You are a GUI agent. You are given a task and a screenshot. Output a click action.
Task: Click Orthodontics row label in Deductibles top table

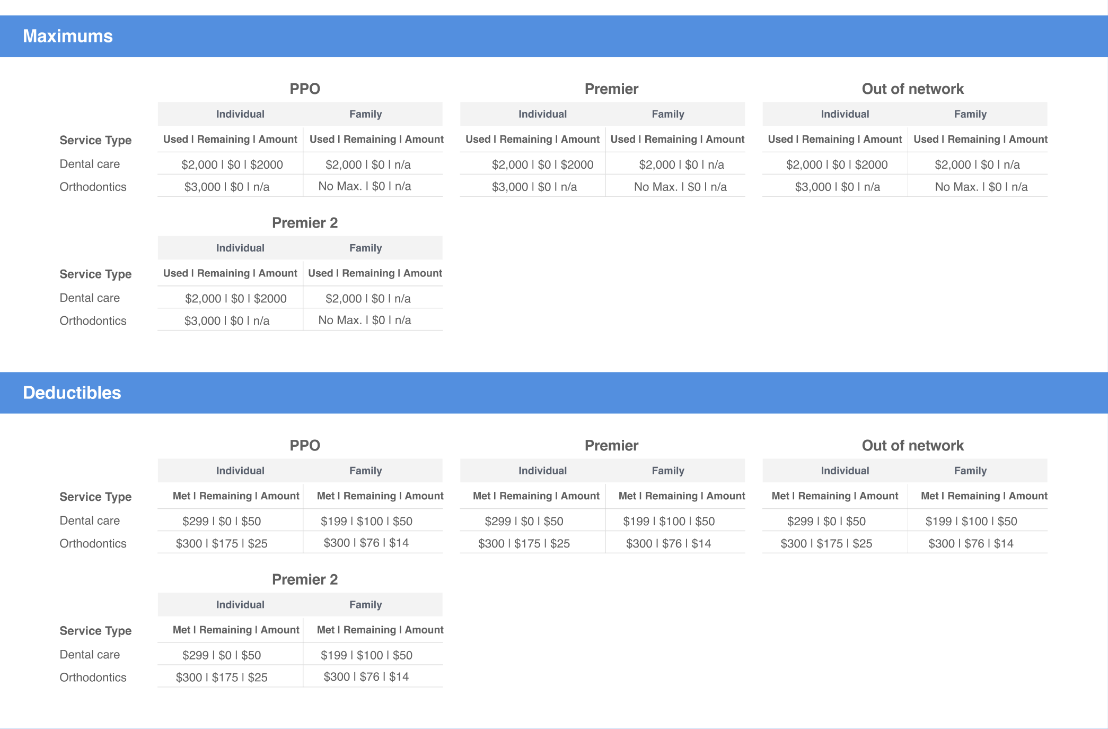pos(93,543)
